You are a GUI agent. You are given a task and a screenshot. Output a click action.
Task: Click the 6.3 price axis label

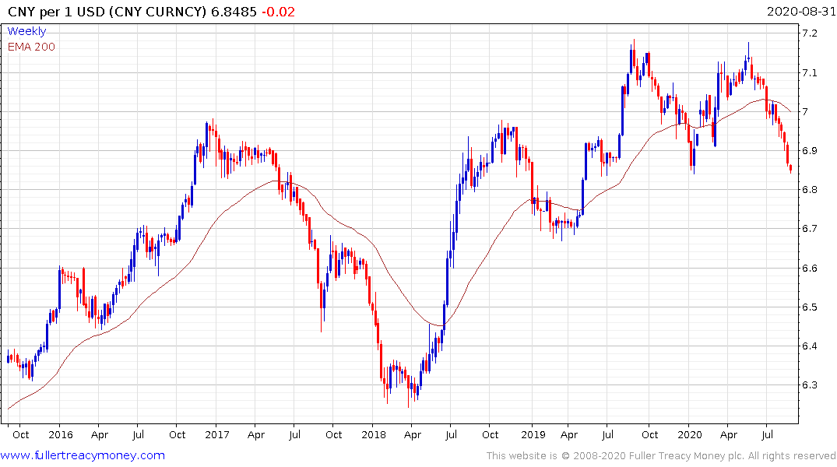[809, 384]
